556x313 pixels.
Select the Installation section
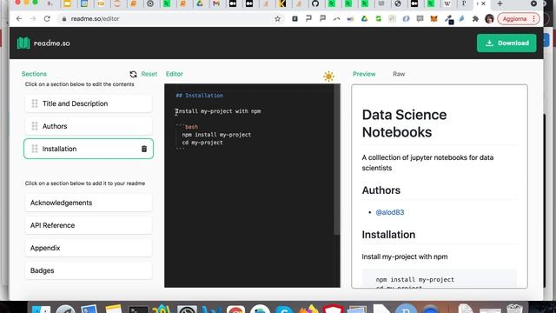89,149
